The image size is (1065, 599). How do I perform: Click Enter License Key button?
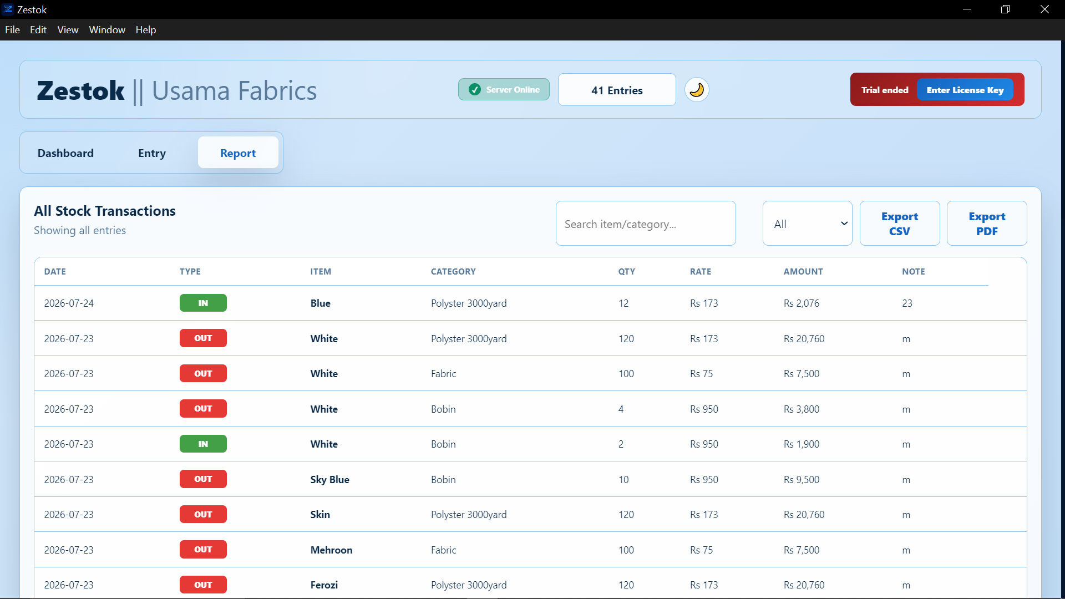(965, 90)
